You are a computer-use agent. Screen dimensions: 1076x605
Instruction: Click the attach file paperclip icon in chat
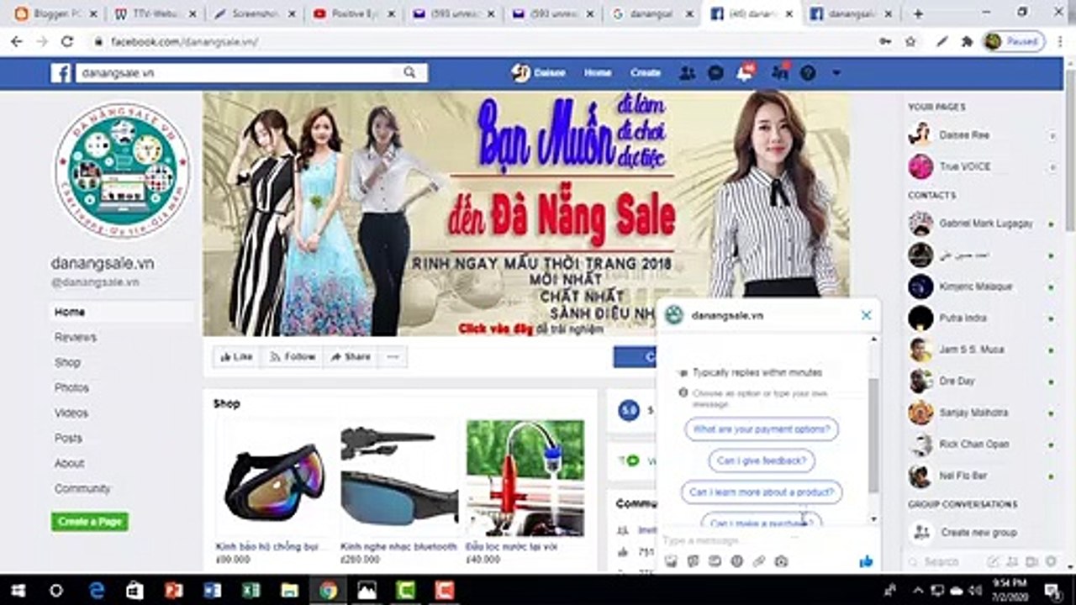tap(759, 561)
